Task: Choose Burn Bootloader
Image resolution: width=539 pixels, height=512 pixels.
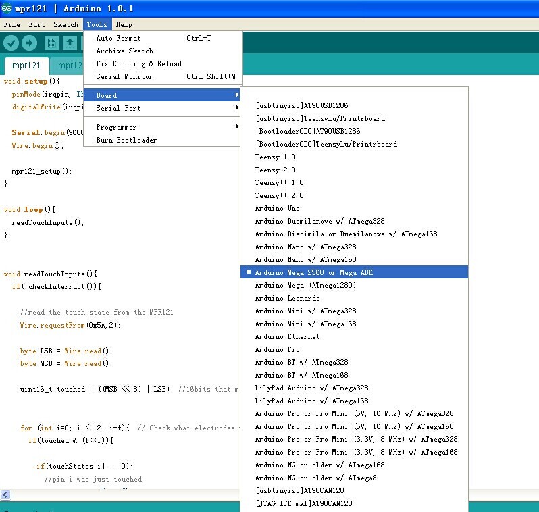Action: pyautogui.click(x=162, y=140)
